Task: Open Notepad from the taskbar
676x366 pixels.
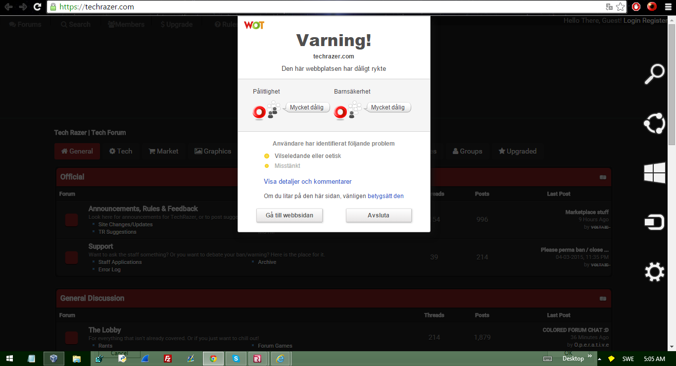Action: click(32, 359)
